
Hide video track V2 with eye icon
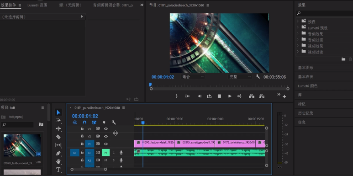point(105,136)
